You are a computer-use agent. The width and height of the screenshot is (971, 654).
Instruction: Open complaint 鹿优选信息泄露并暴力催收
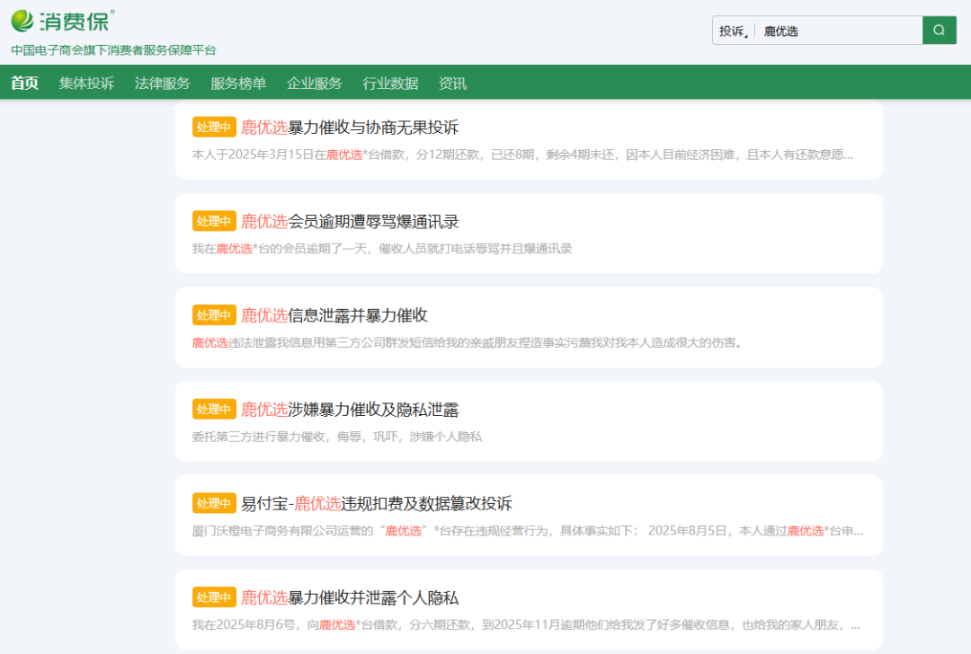(x=334, y=315)
